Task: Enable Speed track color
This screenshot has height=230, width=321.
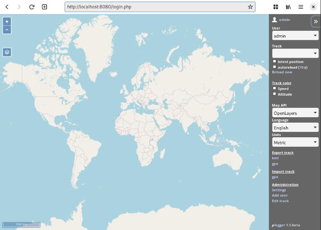Action: tap(274, 88)
